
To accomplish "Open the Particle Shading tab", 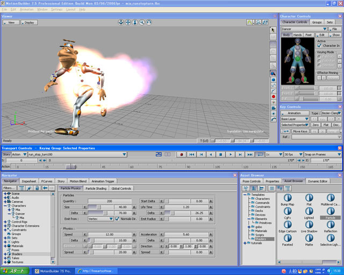I will click(96, 189).
